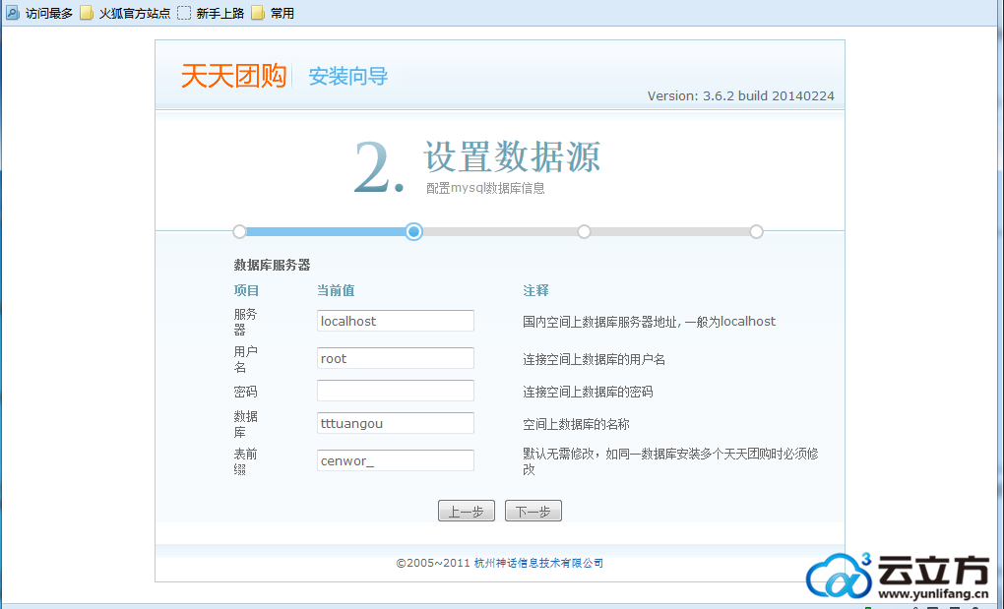Click the 天天团购 logo
Screen dimensions: 1004x609
point(233,76)
